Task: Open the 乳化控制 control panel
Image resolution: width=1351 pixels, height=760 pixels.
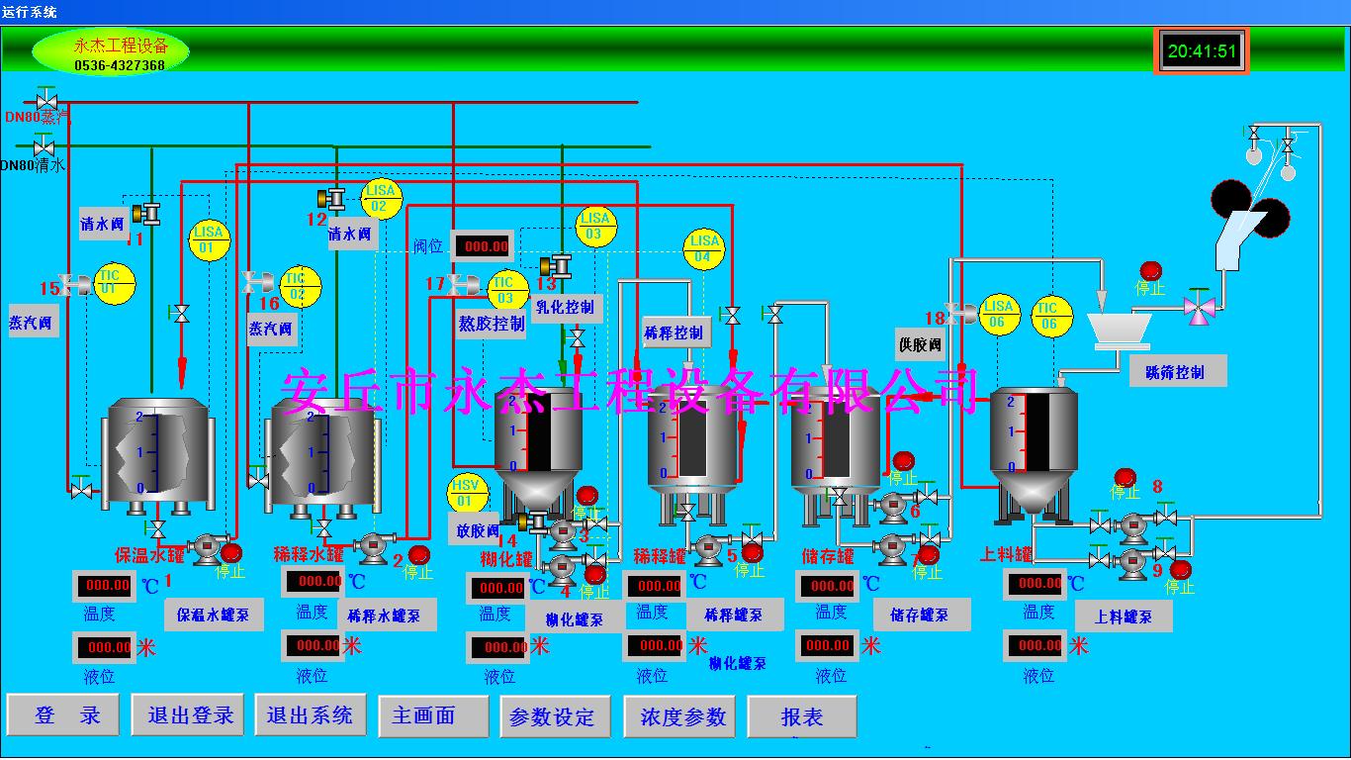Action: [x=564, y=307]
